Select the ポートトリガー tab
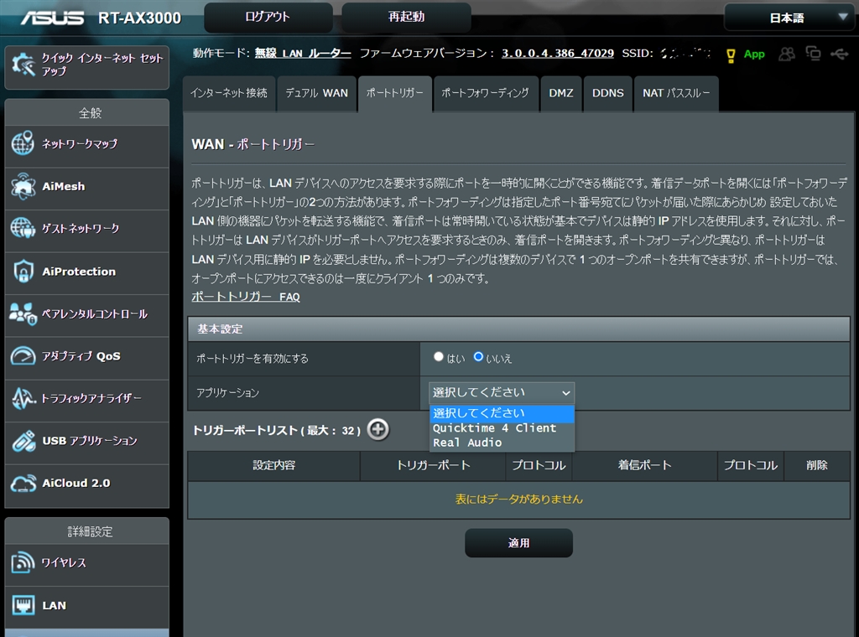Viewport: 859px width, 637px height. click(395, 94)
